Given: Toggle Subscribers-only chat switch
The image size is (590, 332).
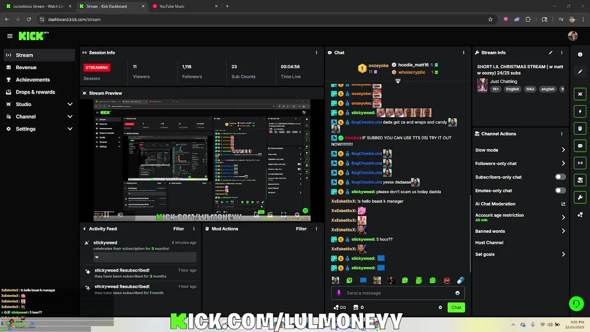Looking at the screenshot, I should 560,177.
